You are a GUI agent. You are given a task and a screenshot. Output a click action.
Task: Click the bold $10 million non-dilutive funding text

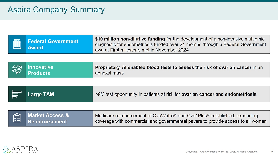130,39
